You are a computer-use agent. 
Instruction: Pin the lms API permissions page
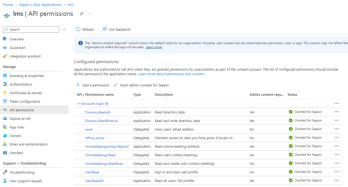82,14
